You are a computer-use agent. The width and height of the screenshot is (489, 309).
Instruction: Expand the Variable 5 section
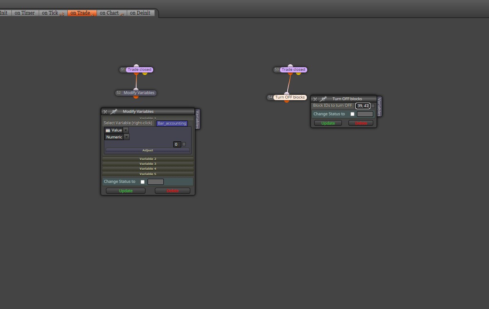148,174
